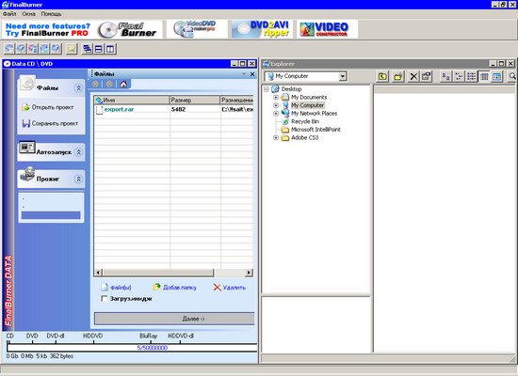Click the horizontal scrollbar thumb of file list

coord(158,273)
